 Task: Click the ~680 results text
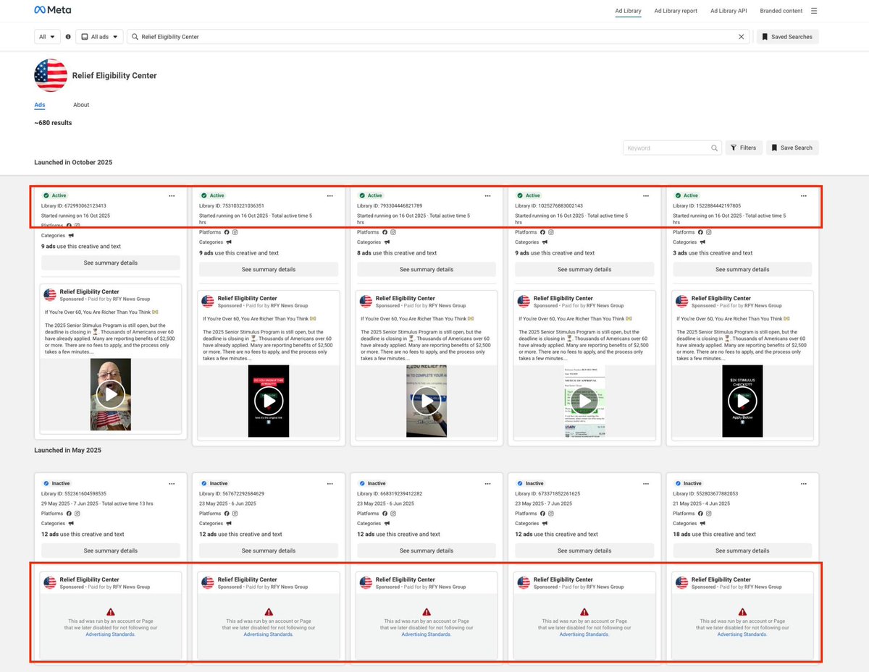pyautogui.click(x=53, y=123)
